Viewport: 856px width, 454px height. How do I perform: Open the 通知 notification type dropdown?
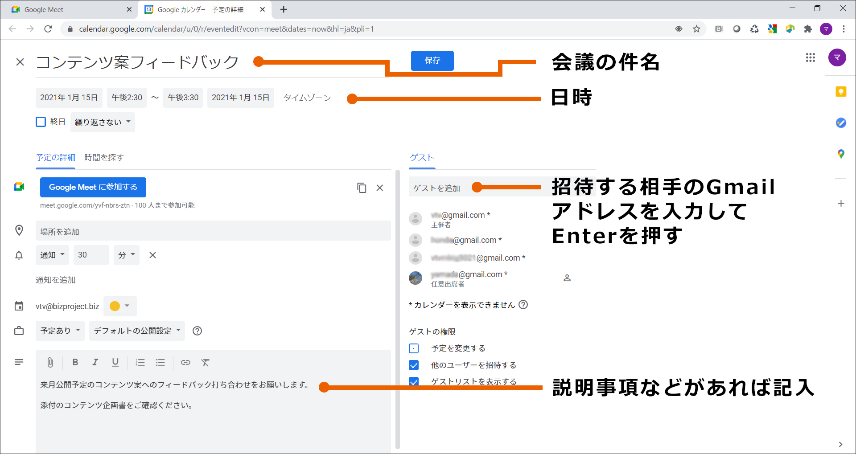(x=52, y=255)
